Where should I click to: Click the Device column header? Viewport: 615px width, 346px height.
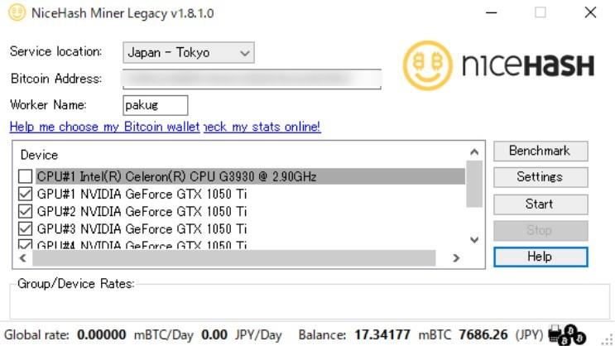[39, 155]
